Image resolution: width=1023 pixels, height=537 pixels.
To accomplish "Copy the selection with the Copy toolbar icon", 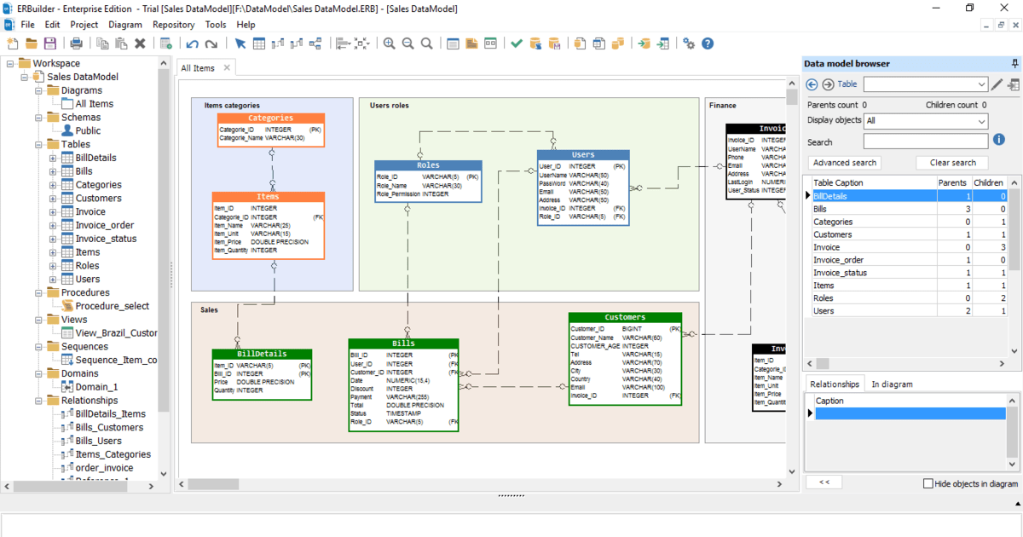I will coord(102,43).
